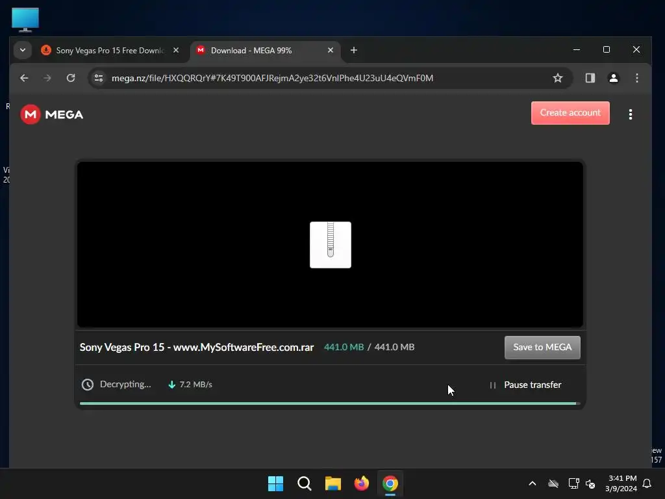Close the Sony Vegas Pro tab

(175, 50)
